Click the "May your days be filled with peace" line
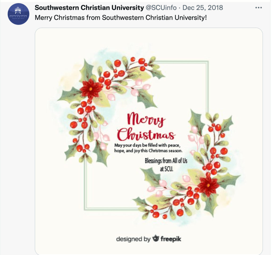Viewport: 272px width, 255px height. tap(148, 145)
